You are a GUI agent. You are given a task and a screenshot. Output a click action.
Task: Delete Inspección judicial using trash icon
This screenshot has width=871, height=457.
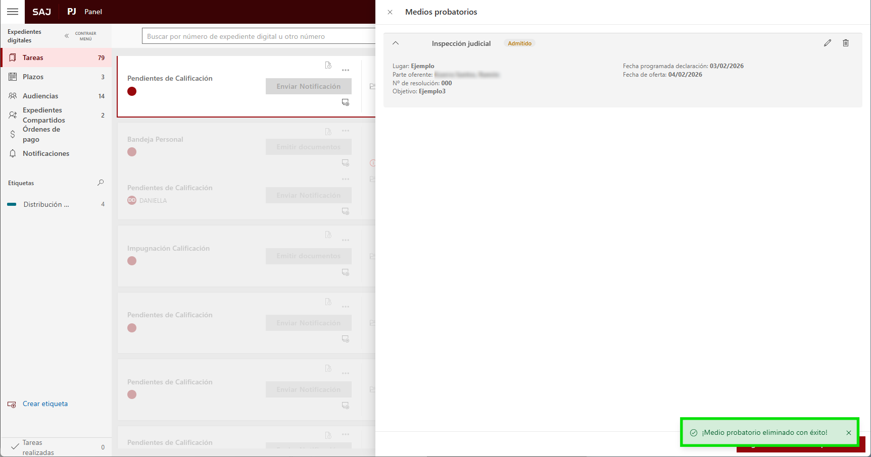pyautogui.click(x=845, y=43)
